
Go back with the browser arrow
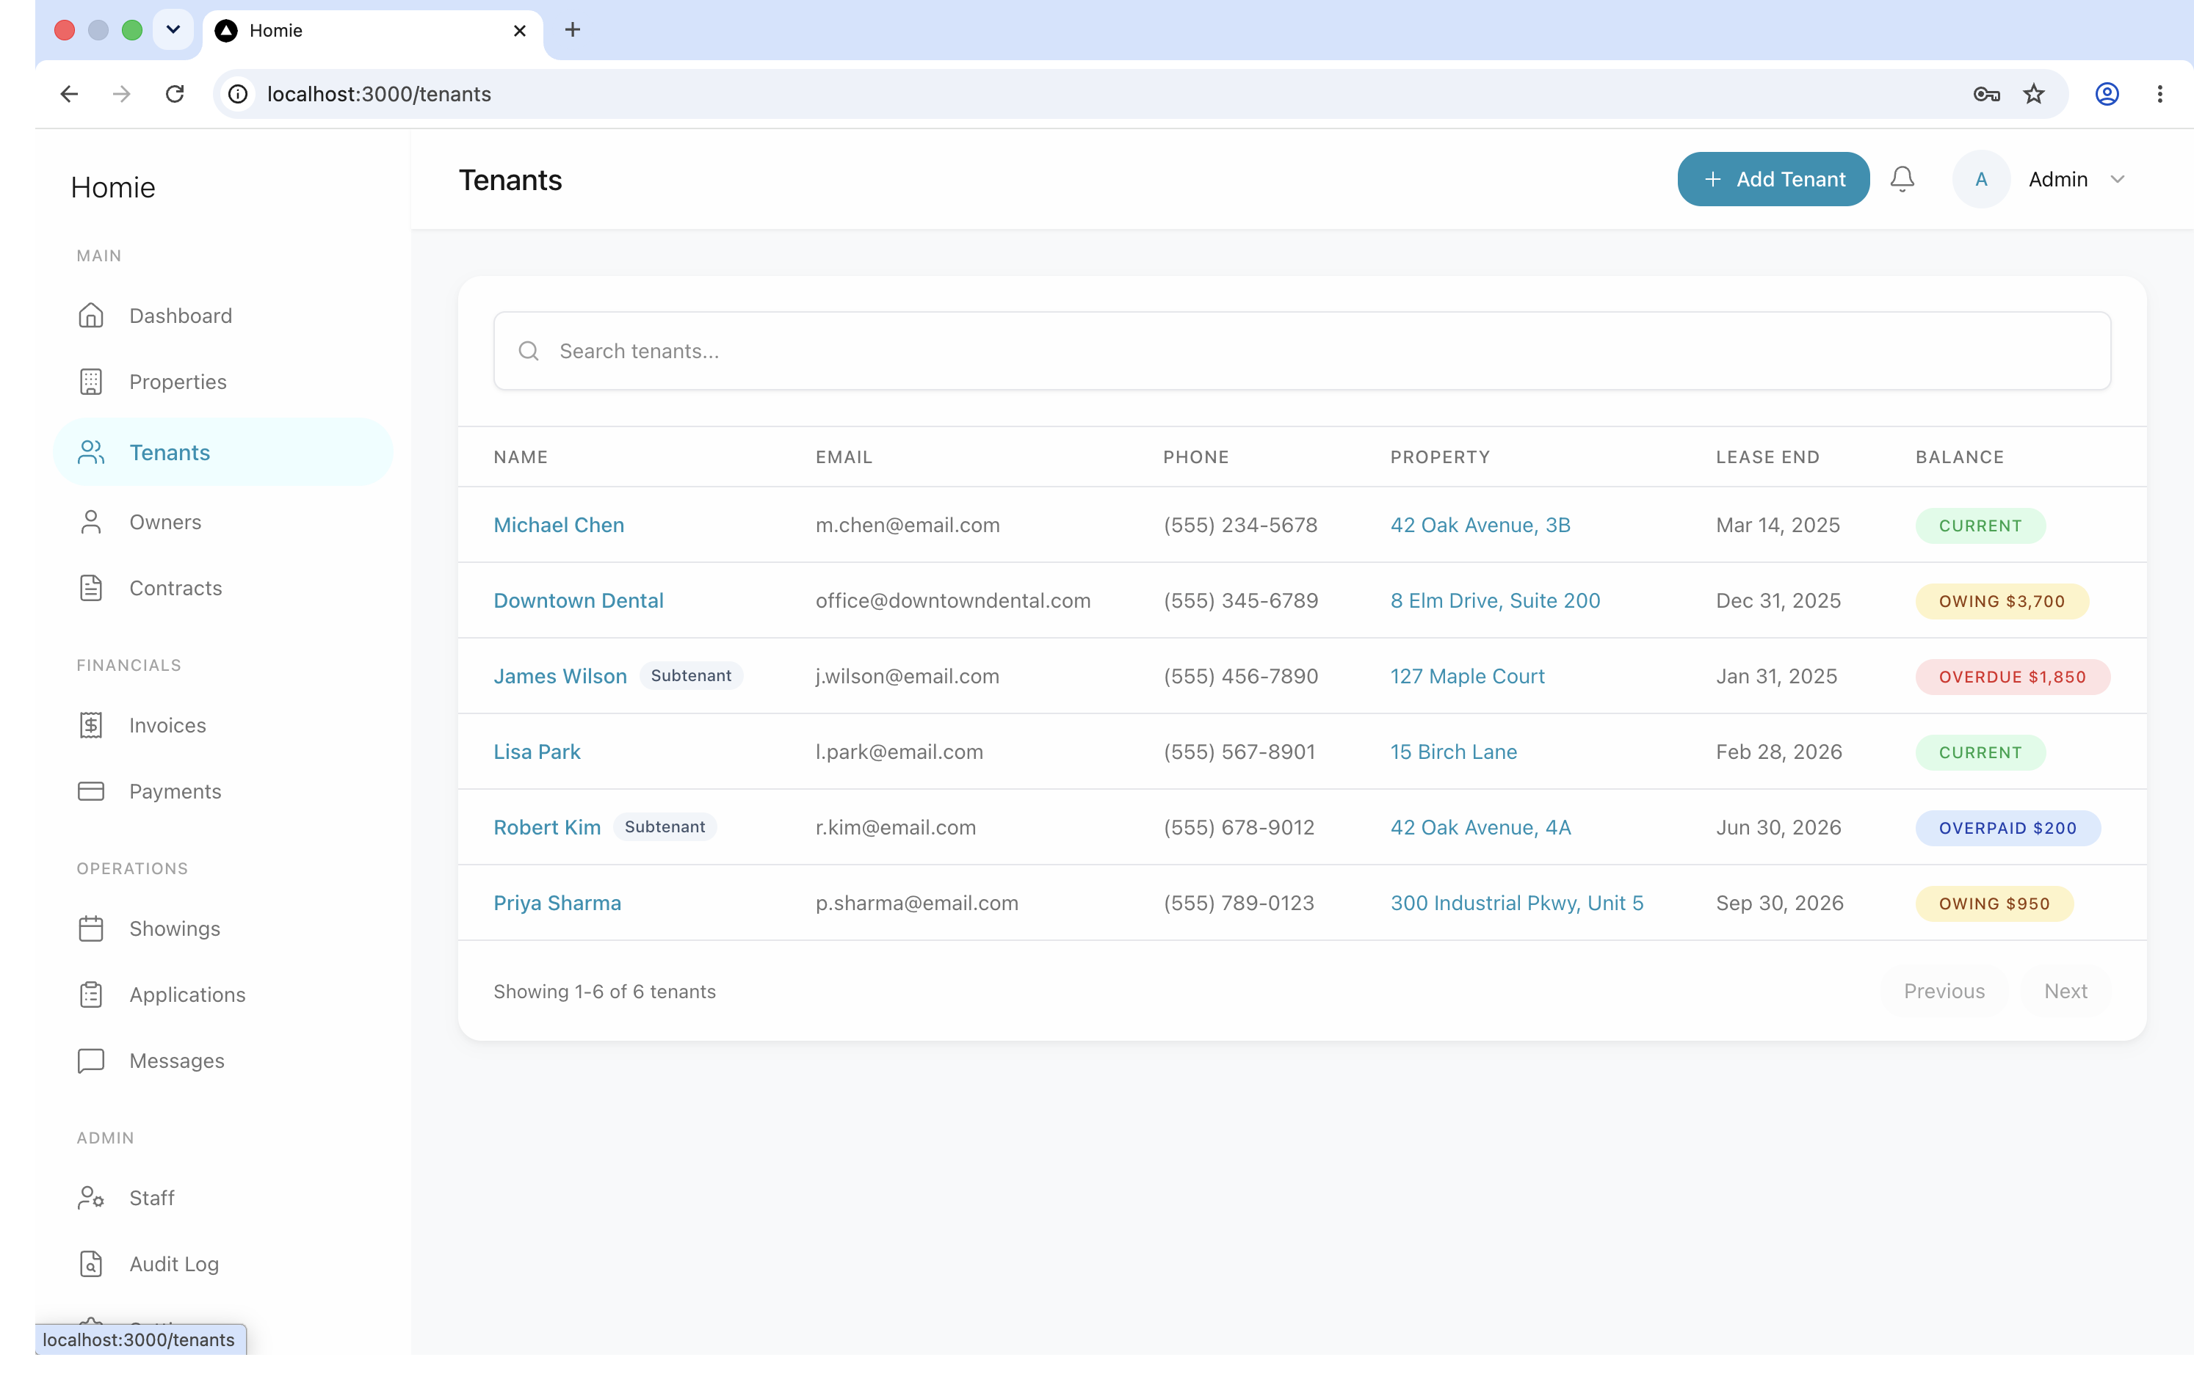(69, 94)
